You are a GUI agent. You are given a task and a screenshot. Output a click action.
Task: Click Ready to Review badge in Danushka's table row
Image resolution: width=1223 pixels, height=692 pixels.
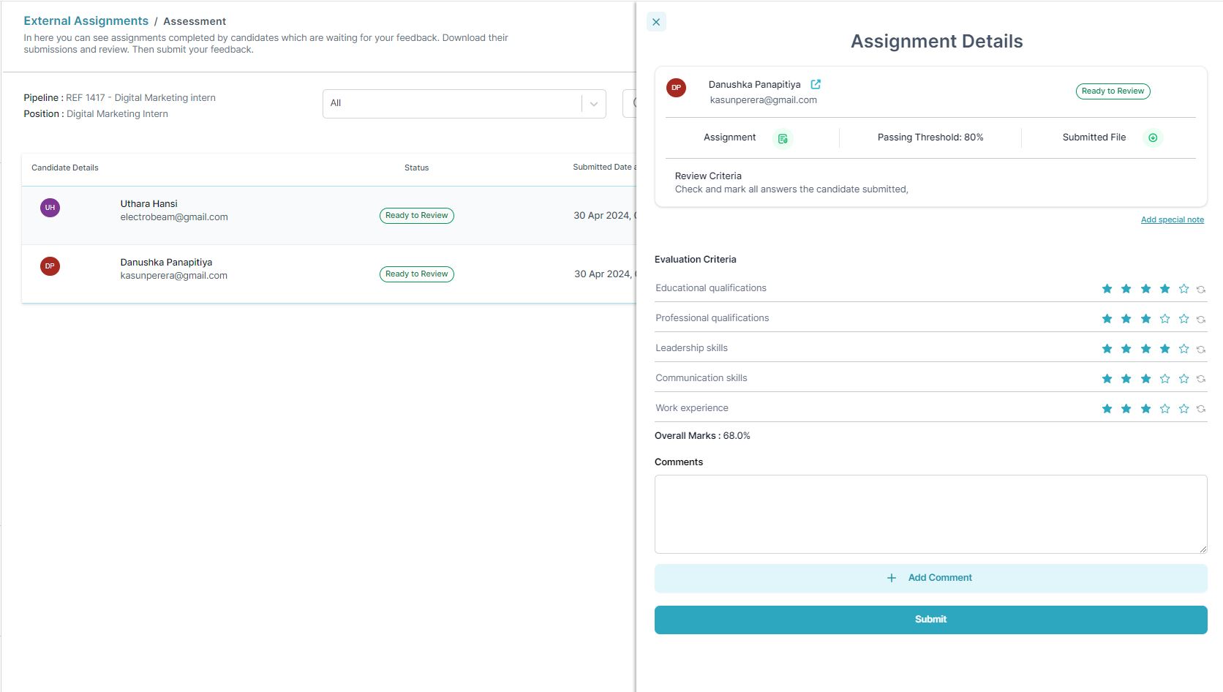(x=417, y=274)
